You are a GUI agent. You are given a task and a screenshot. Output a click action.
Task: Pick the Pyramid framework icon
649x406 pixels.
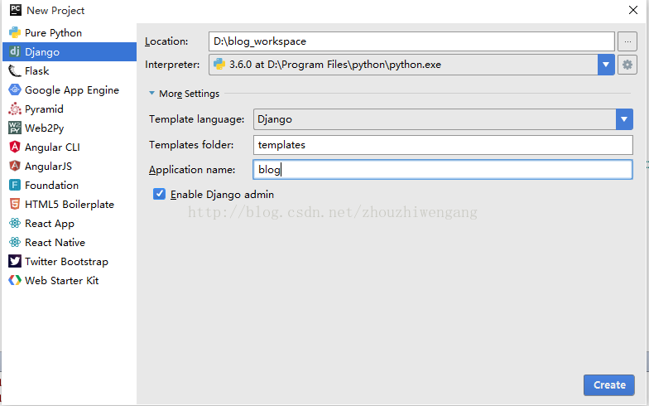coord(15,109)
